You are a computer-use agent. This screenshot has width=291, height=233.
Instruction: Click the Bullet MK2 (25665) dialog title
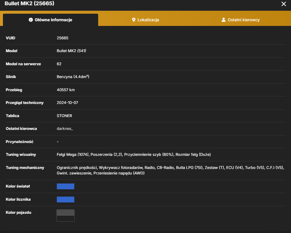[30, 3]
